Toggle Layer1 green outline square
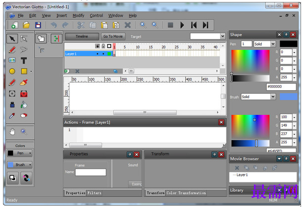 109,54
